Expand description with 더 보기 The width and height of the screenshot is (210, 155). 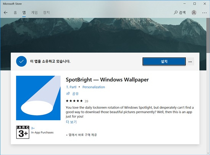pyautogui.click(x=71, y=122)
